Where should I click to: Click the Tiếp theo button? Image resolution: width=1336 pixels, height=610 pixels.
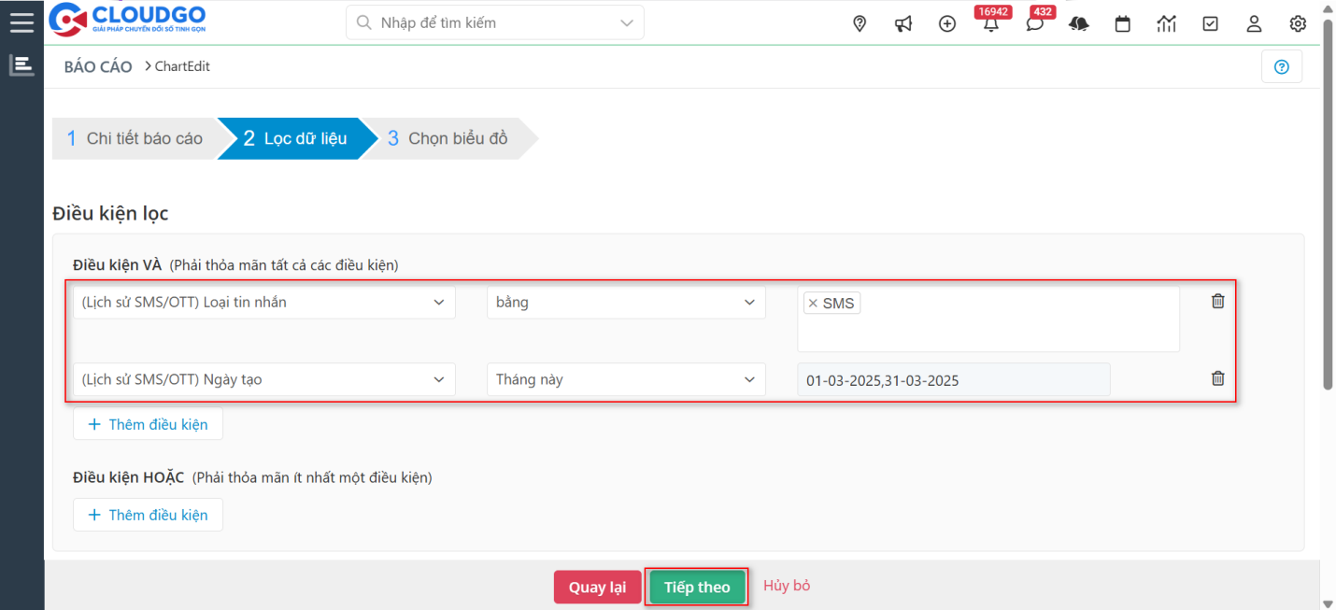coord(696,587)
